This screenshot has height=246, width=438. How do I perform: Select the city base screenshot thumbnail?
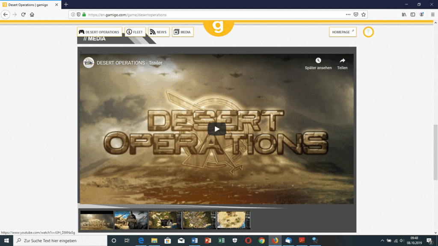click(x=199, y=220)
